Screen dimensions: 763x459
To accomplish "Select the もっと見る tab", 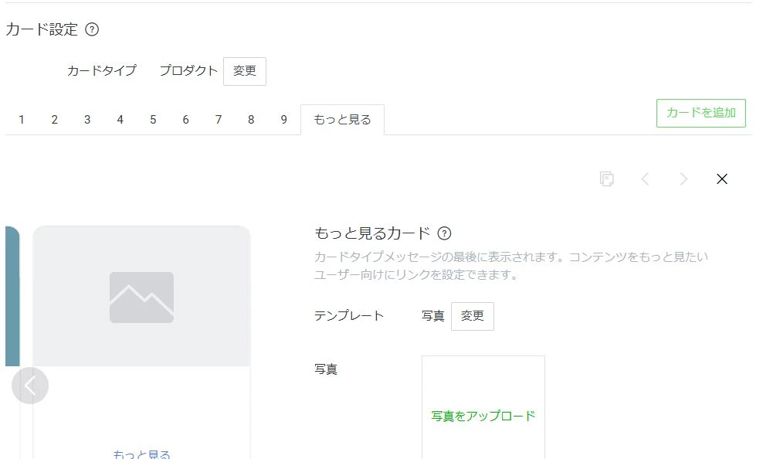I will (x=343, y=120).
